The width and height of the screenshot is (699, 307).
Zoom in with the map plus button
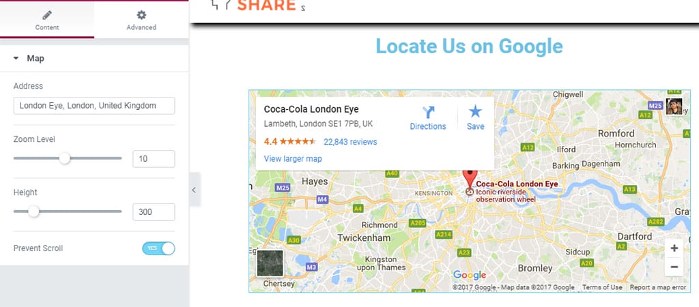tap(674, 248)
